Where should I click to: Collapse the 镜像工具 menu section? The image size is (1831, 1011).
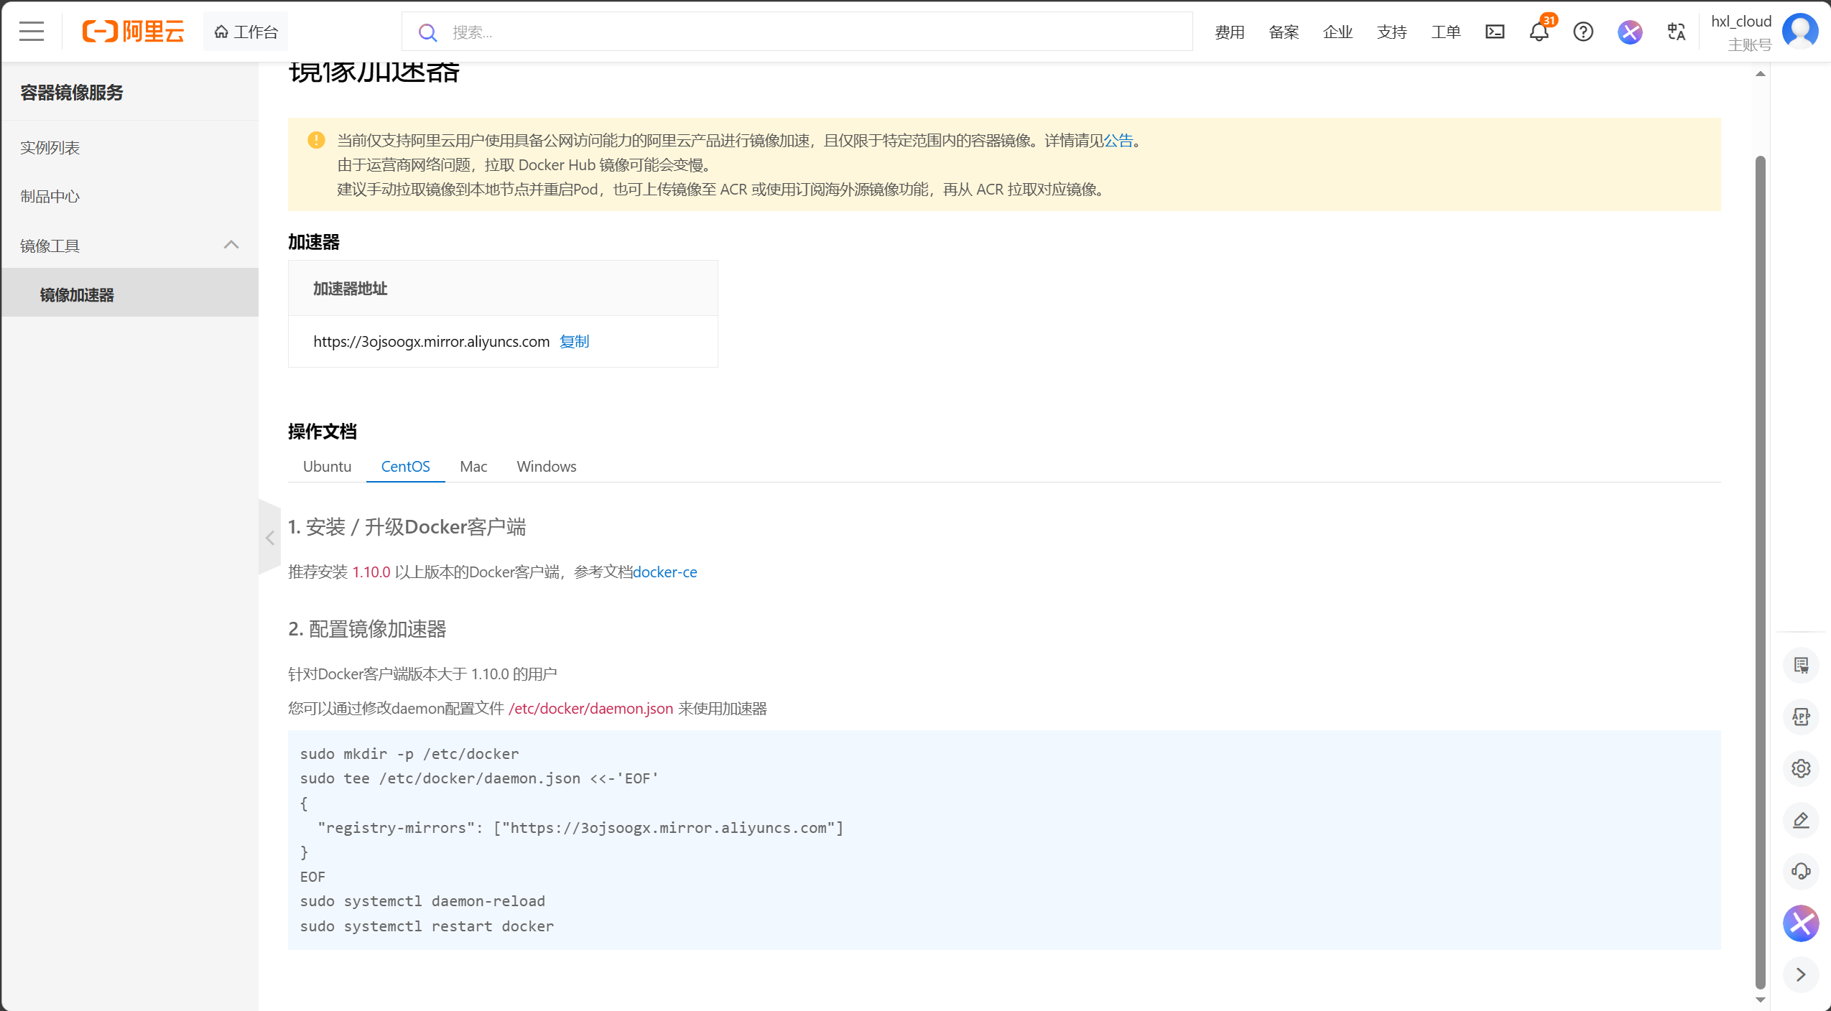pyautogui.click(x=231, y=246)
